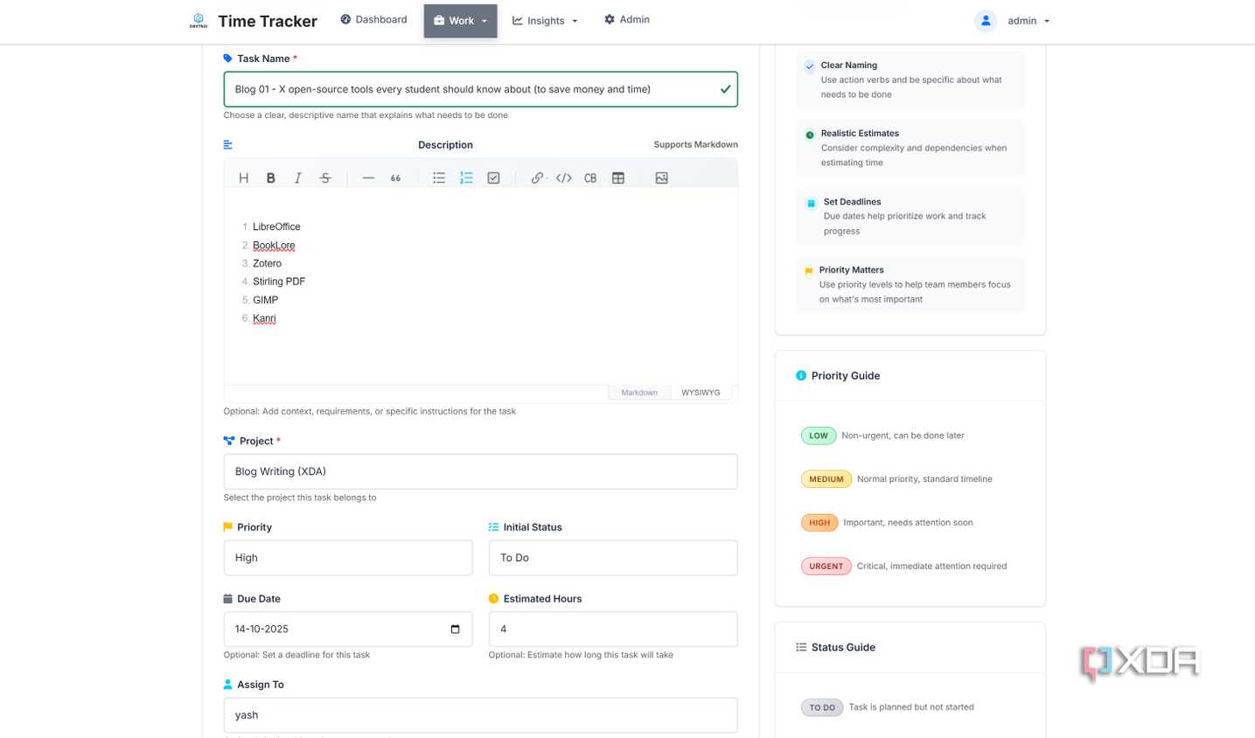The width and height of the screenshot is (1255, 738).
Task: Click the Due Date field value
Action: [x=261, y=630]
